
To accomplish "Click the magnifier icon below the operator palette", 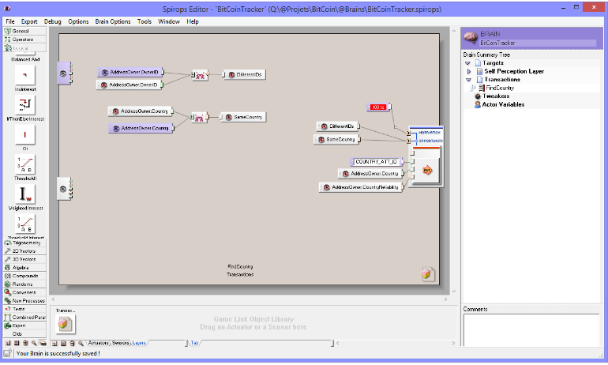I will (x=34, y=344).
